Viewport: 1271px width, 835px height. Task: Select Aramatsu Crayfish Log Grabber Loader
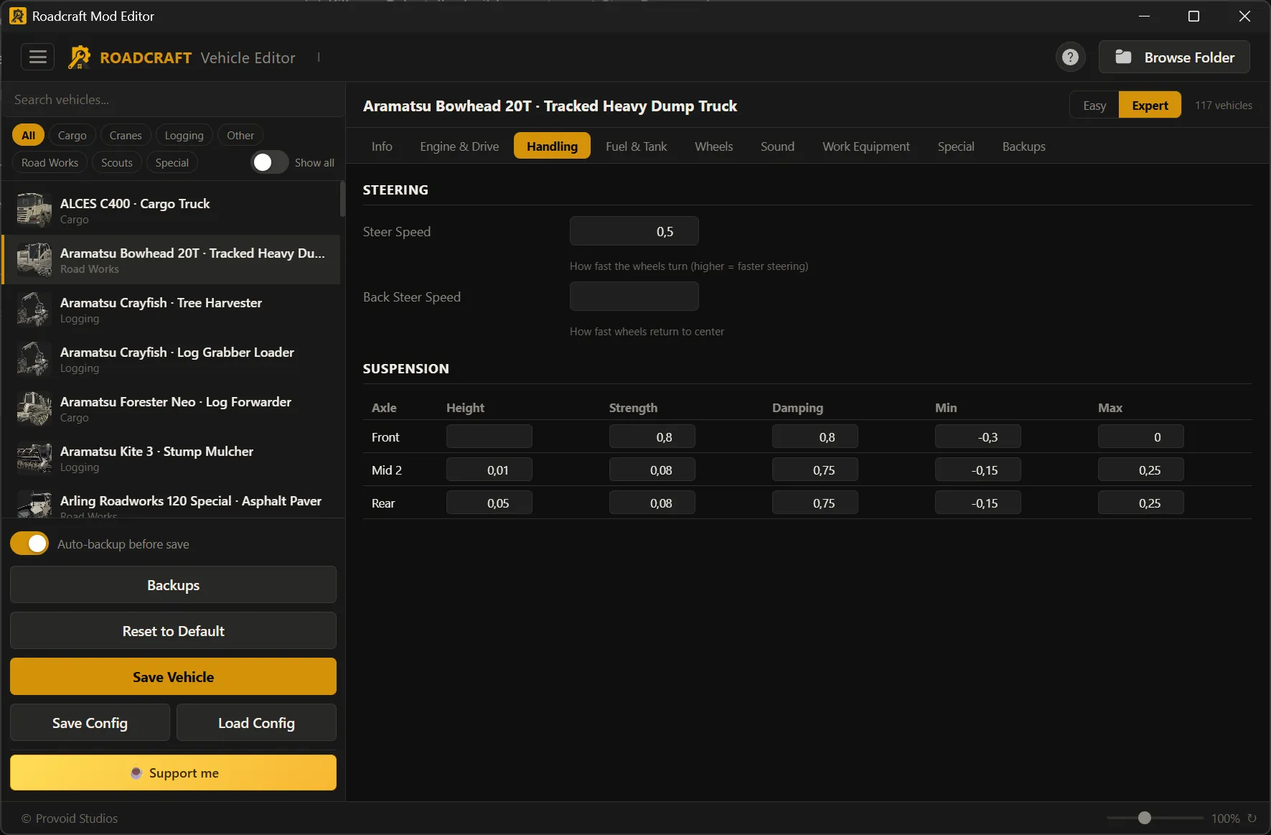(x=172, y=359)
